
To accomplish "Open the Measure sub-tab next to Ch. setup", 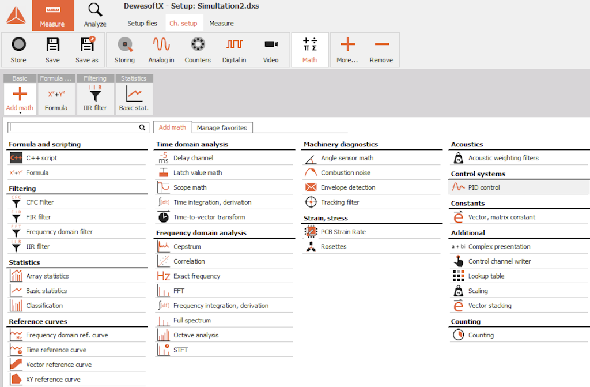I will tap(222, 24).
